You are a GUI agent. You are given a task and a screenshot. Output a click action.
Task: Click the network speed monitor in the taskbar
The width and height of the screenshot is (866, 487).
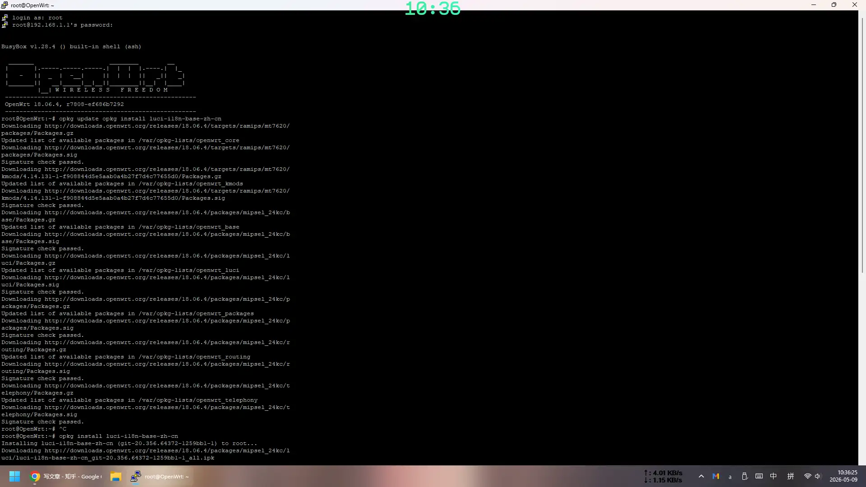(663, 476)
